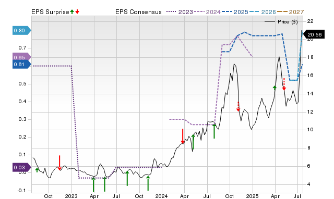Click the green up arrow in EPS Surprise legend
Image resolution: width=334 pixels, height=199 pixels.
click(72, 11)
